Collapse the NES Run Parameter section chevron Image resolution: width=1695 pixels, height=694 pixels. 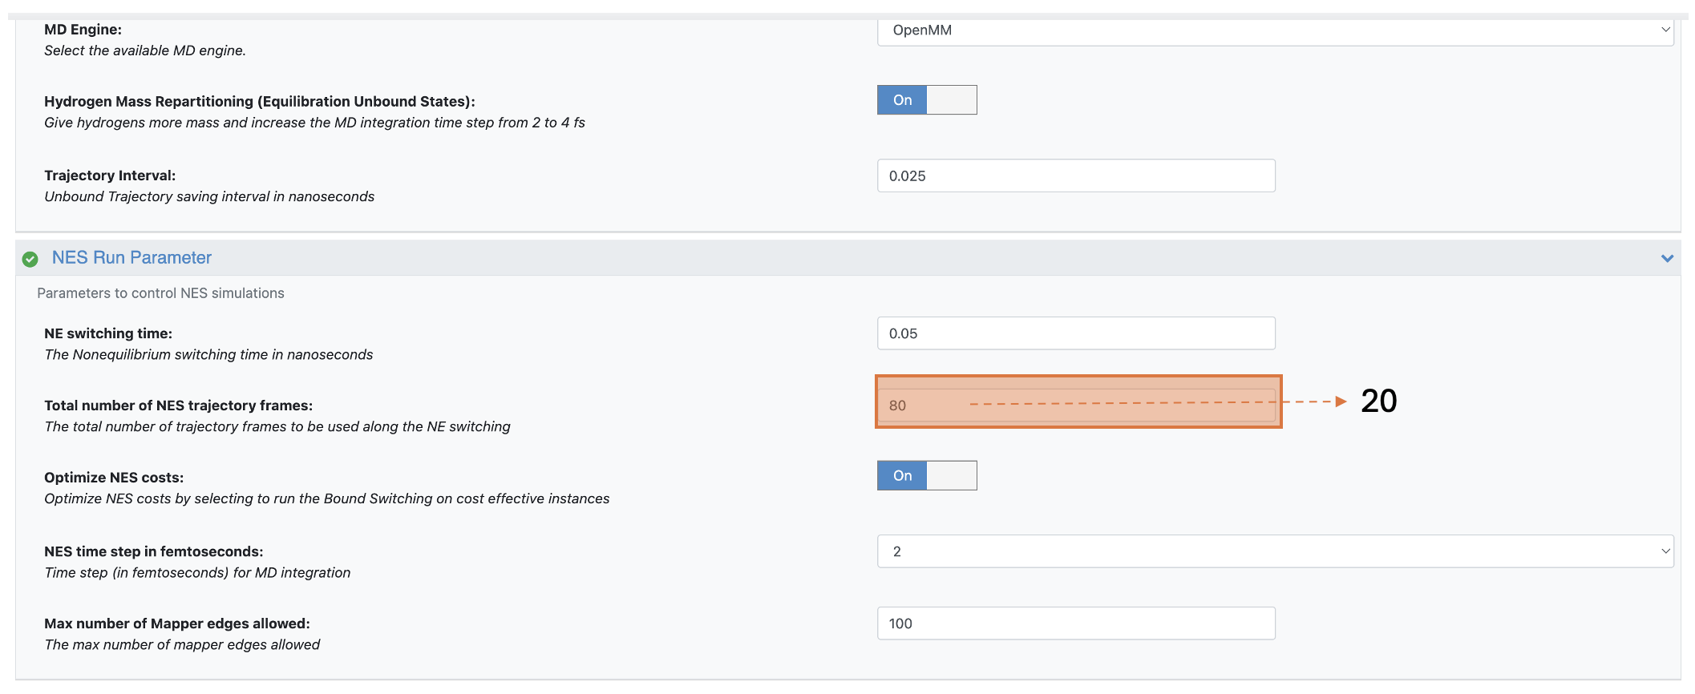click(x=1667, y=258)
